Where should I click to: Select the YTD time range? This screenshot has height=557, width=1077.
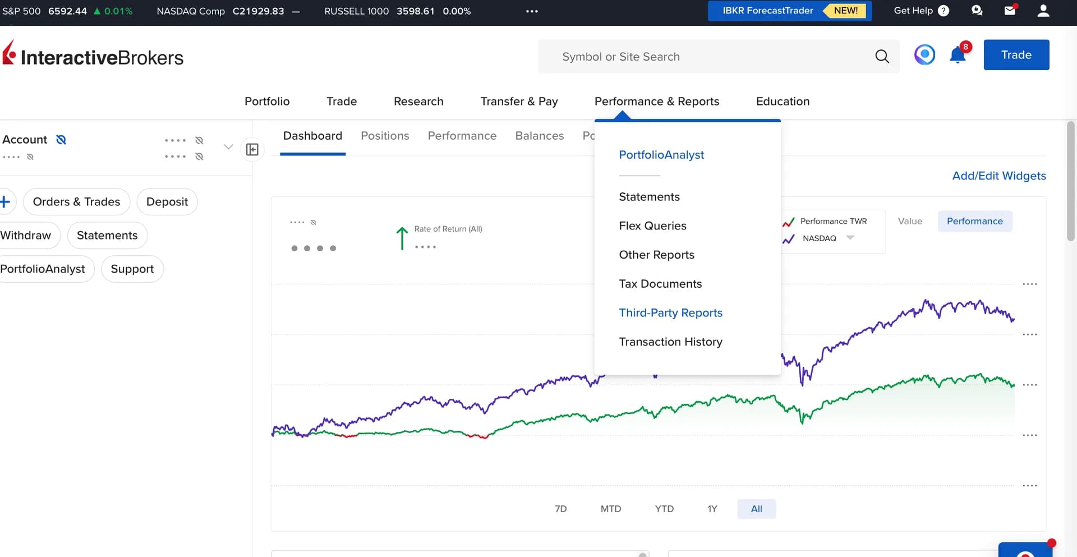(x=664, y=509)
